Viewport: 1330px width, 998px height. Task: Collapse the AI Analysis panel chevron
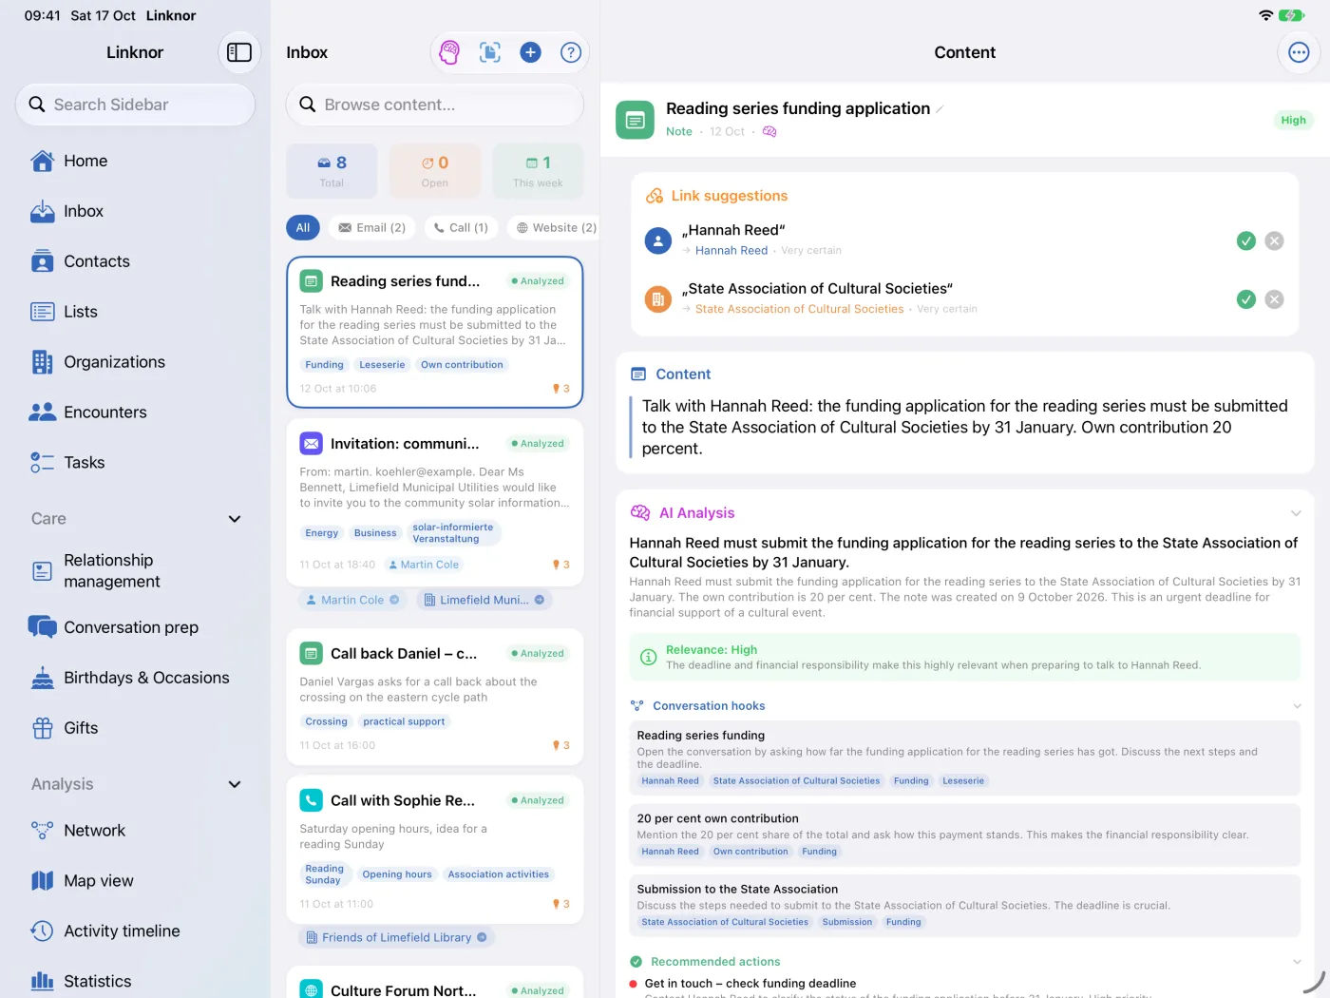pos(1296,513)
